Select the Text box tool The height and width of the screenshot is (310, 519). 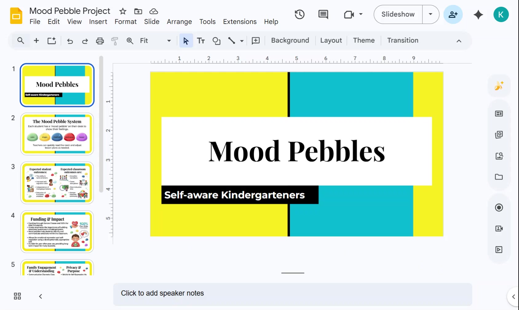(x=201, y=41)
